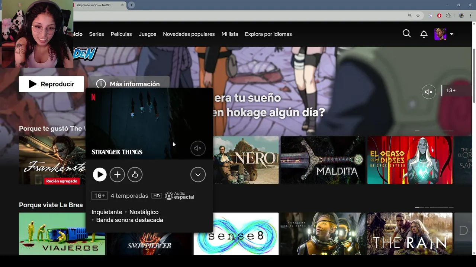Click the Recién agregado badge
This screenshot has height=267, width=476.
[62, 181]
